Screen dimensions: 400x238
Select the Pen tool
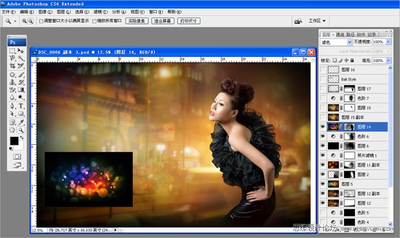(x=12, y=106)
